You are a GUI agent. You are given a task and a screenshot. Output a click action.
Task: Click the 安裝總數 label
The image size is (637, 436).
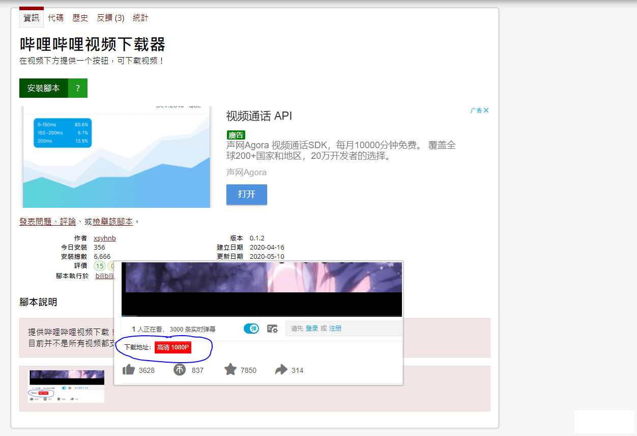coord(74,256)
